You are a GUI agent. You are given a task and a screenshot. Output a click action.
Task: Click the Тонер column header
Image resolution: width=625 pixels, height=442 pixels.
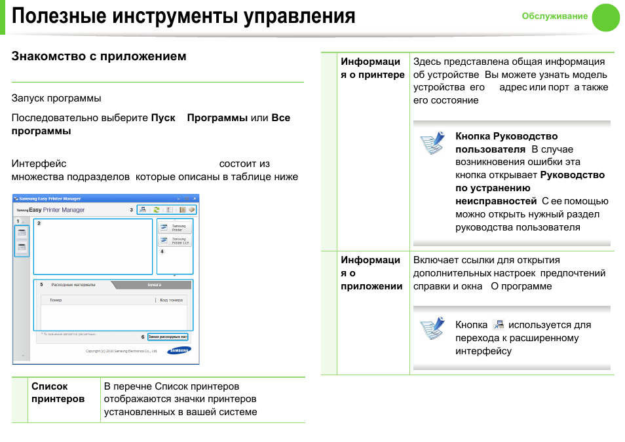tap(56, 301)
